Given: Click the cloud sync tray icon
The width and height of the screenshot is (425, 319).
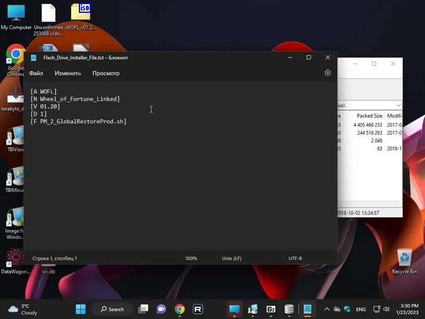Looking at the screenshot, I should [x=337, y=309].
